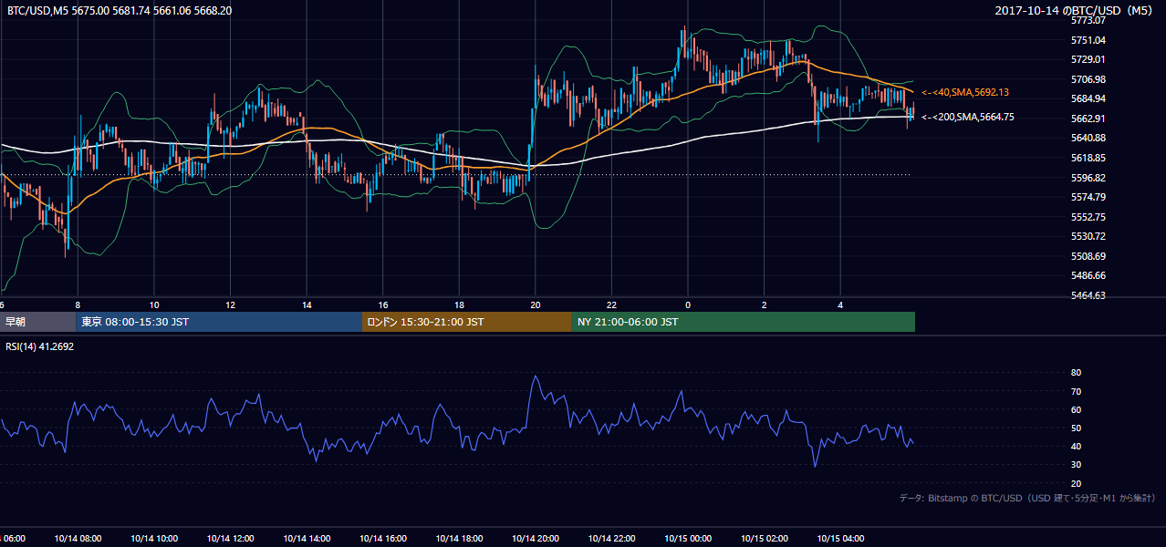Click the RSI 80 level label
The width and height of the screenshot is (1166, 547).
point(1076,373)
